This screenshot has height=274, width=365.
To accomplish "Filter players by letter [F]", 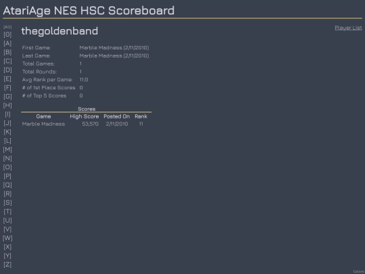I will click(x=7, y=87).
